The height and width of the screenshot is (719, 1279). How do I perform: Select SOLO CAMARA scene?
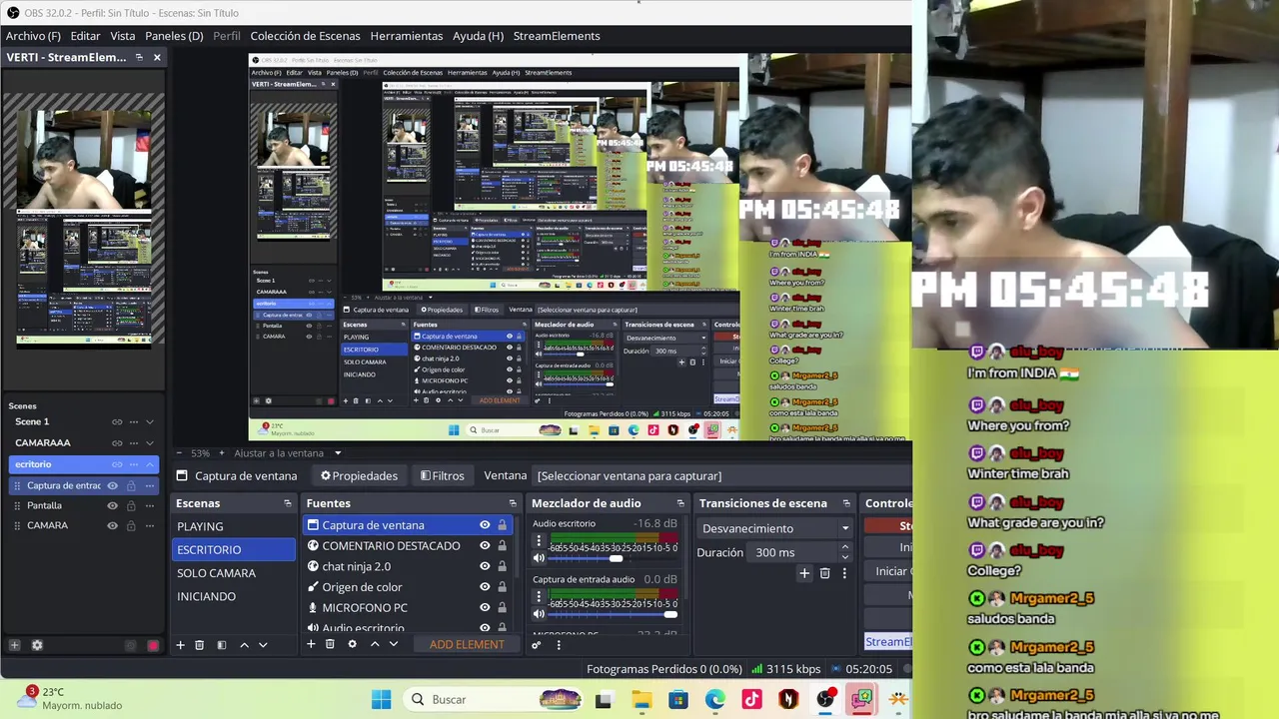pyautogui.click(x=234, y=573)
